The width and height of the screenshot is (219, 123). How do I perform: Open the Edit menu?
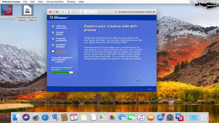(33, 2)
